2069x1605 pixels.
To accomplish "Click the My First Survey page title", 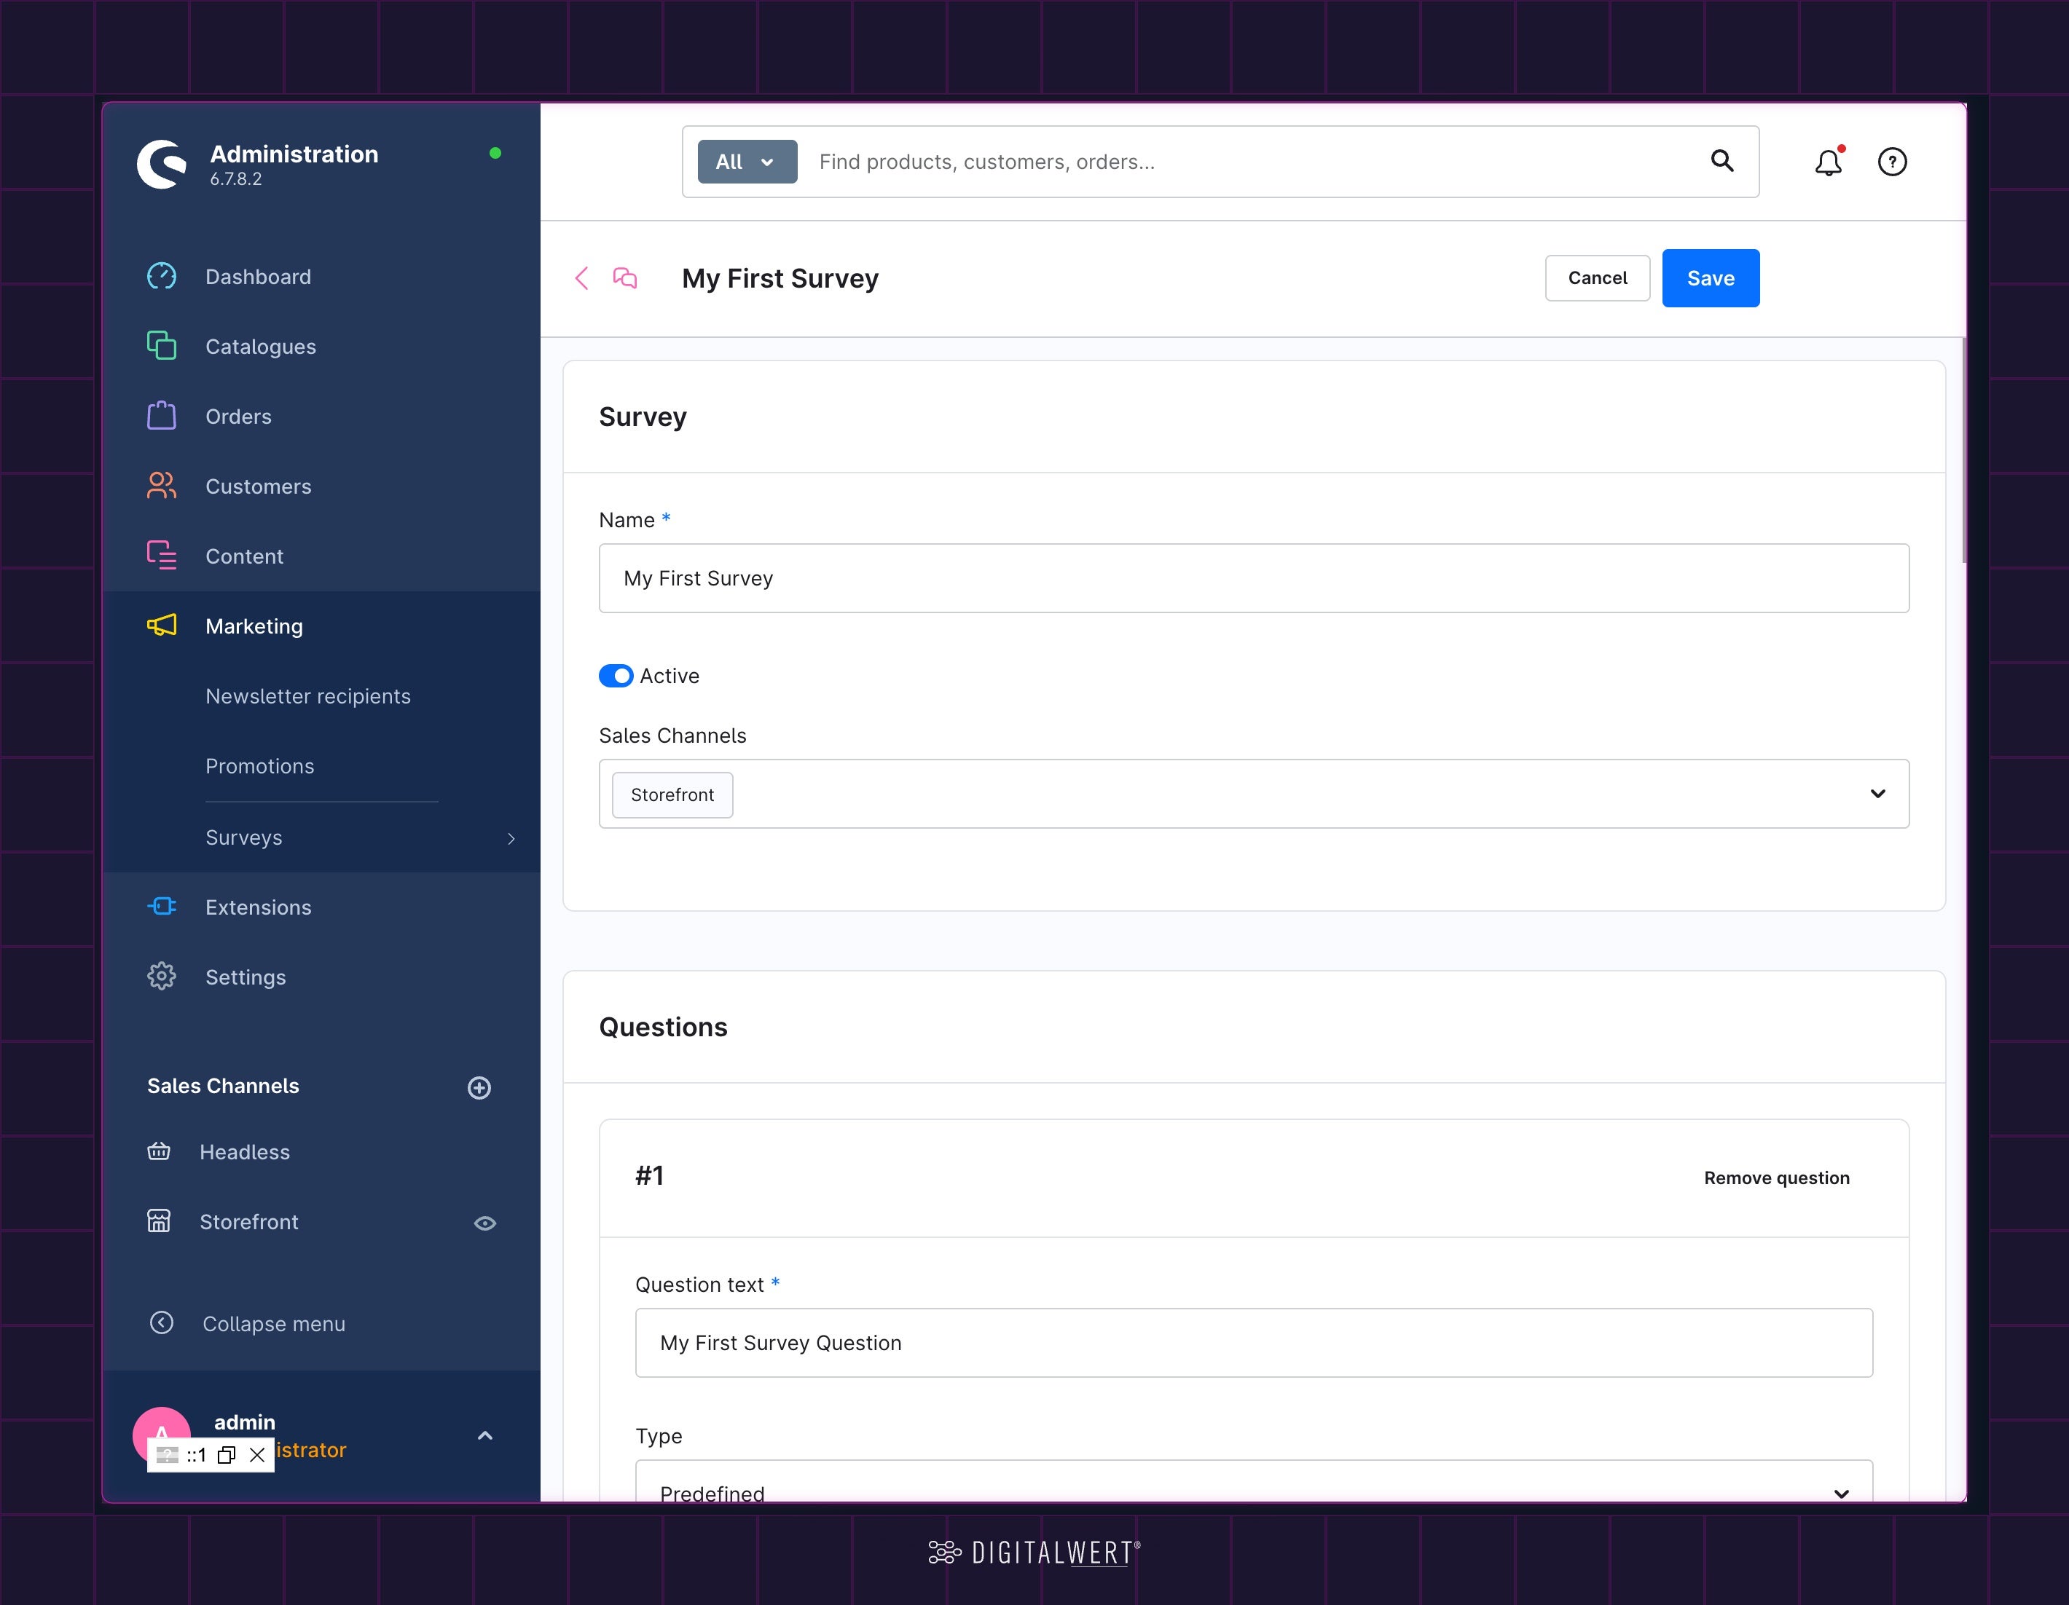I will point(781,278).
